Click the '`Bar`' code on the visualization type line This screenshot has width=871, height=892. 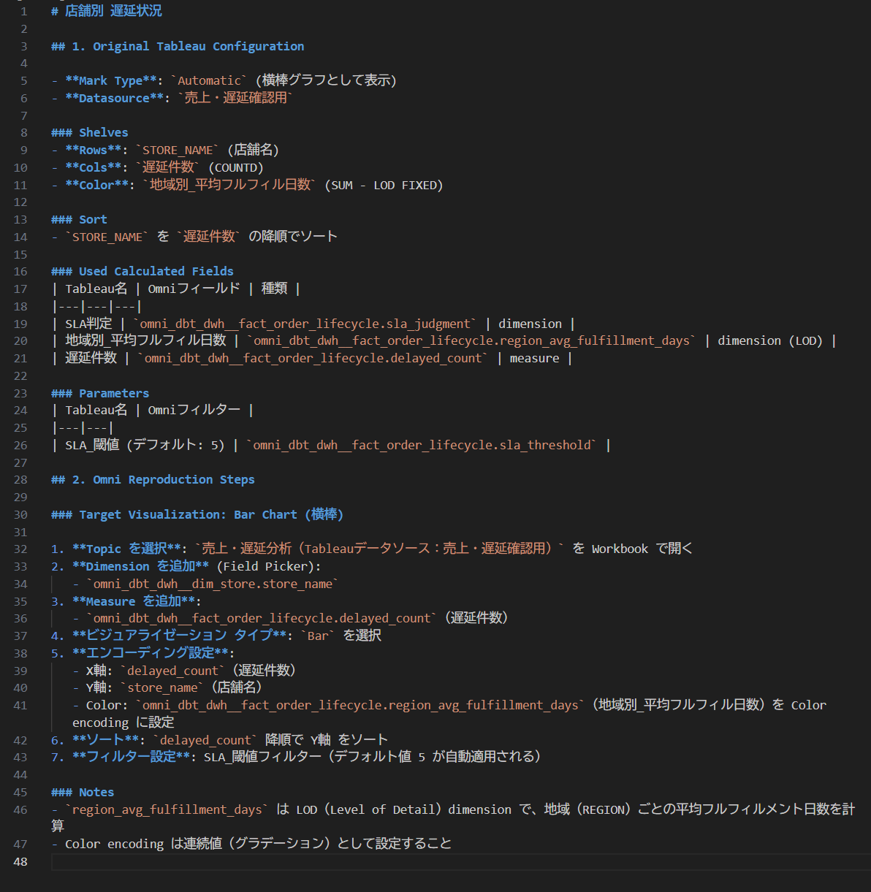tap(318, 636)
